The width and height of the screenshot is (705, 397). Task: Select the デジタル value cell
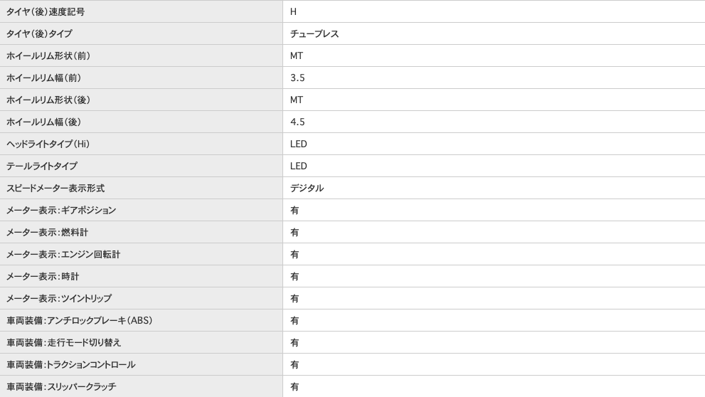pos(307,189)
